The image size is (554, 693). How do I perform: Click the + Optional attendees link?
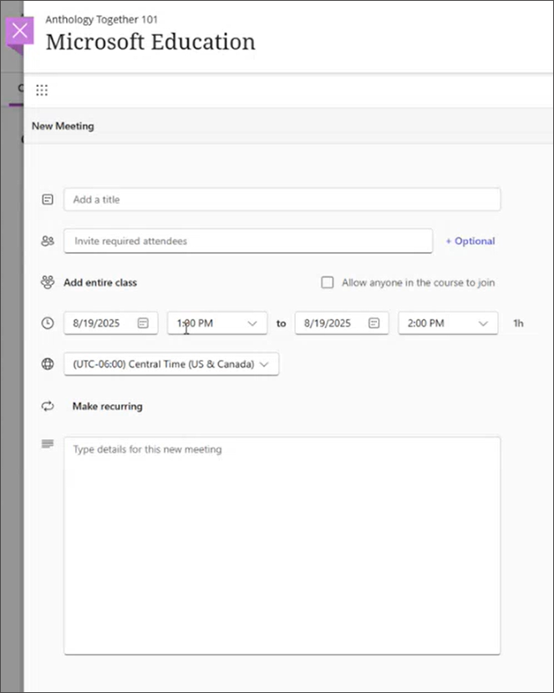pyautogui.click(x=470, y=240)
